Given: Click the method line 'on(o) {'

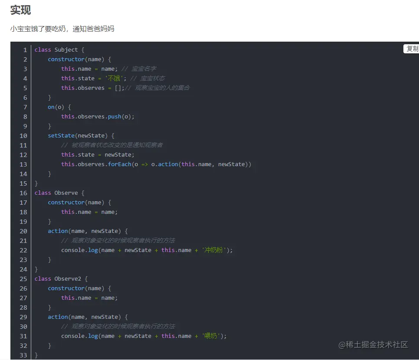Looking at the screenshot, I should coord(59,107).
